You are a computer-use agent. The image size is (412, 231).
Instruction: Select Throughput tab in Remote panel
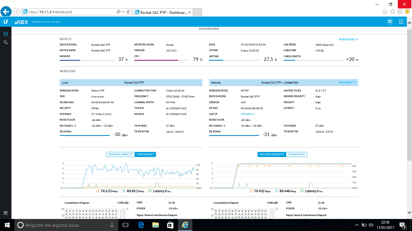(296, 154)
